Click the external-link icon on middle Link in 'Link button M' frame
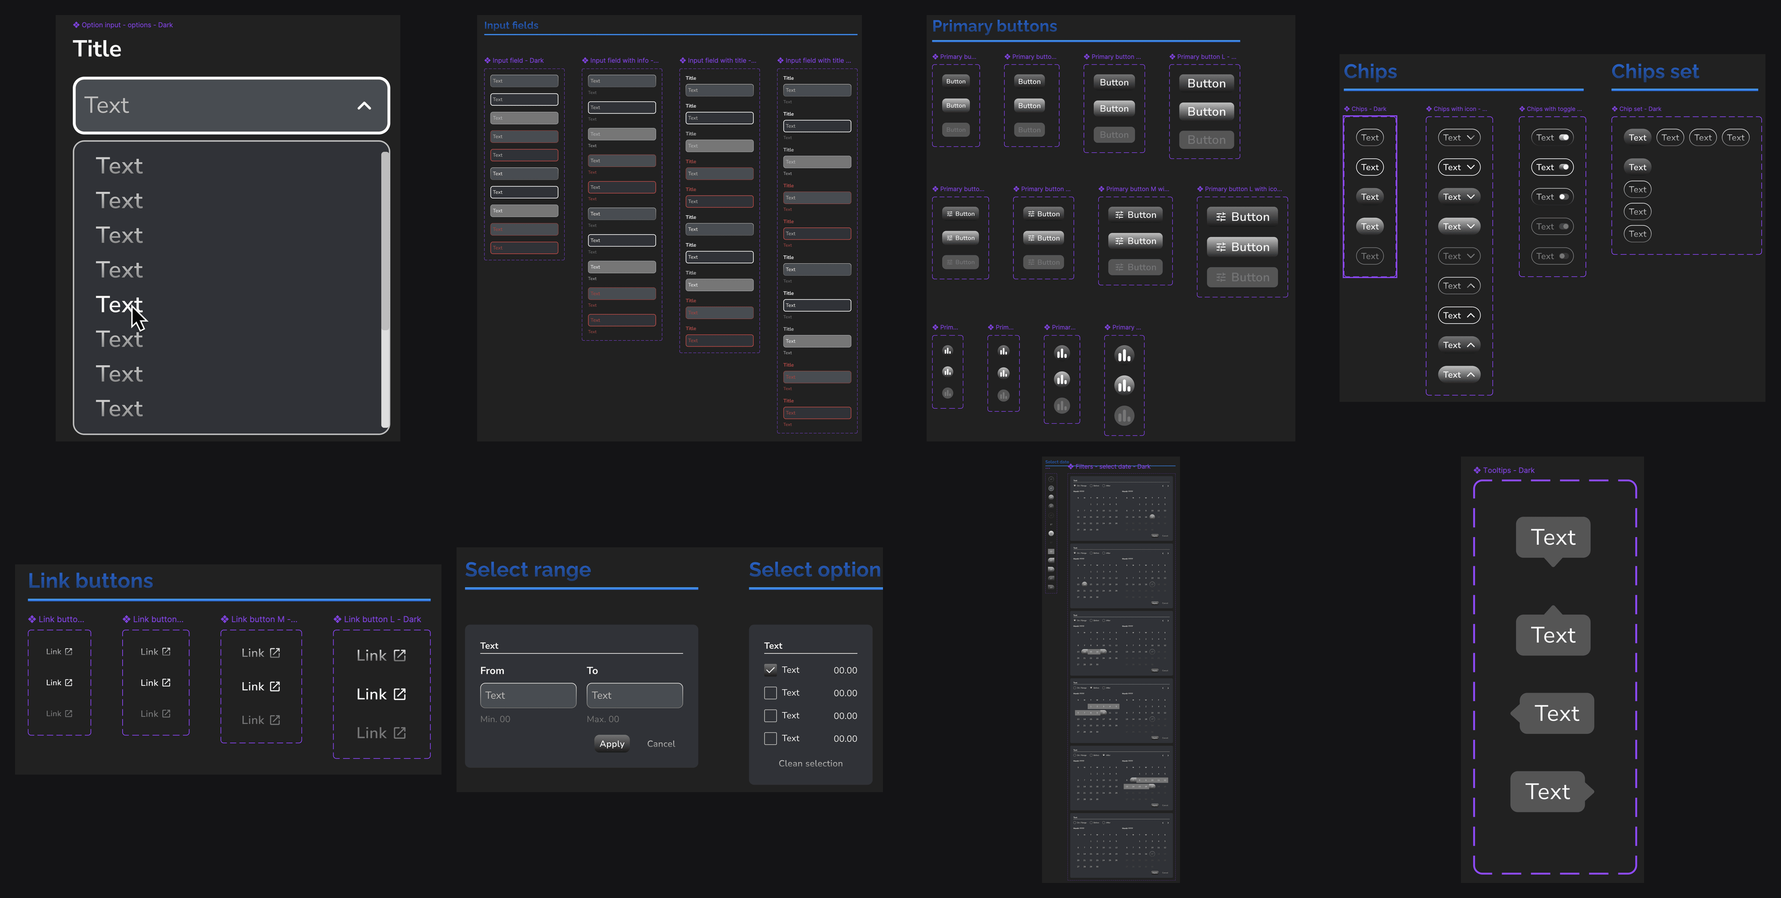 pos(274,686)
